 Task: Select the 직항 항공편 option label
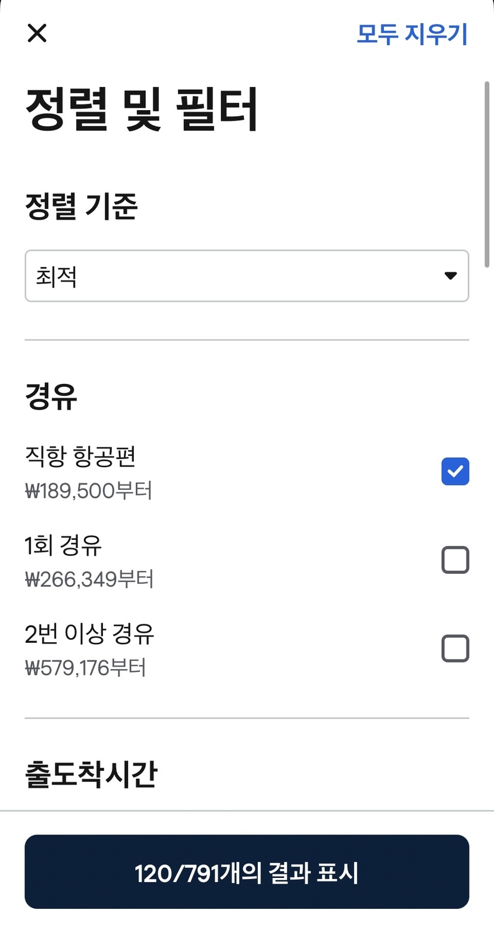80,457
